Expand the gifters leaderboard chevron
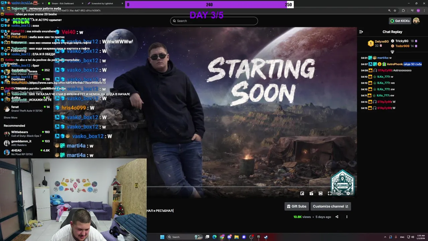This screenshot has height=241, width=428. [x=392, y=52]
